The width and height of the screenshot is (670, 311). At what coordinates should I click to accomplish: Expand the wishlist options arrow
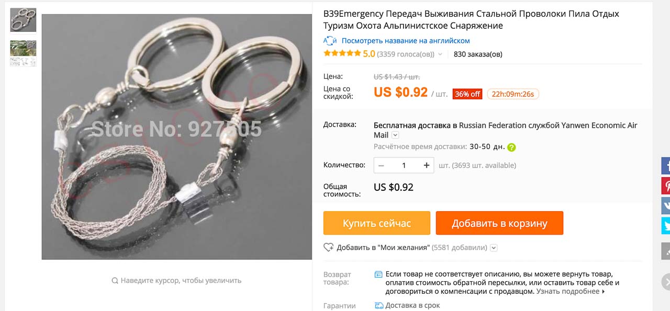click(x=494, y=248)
